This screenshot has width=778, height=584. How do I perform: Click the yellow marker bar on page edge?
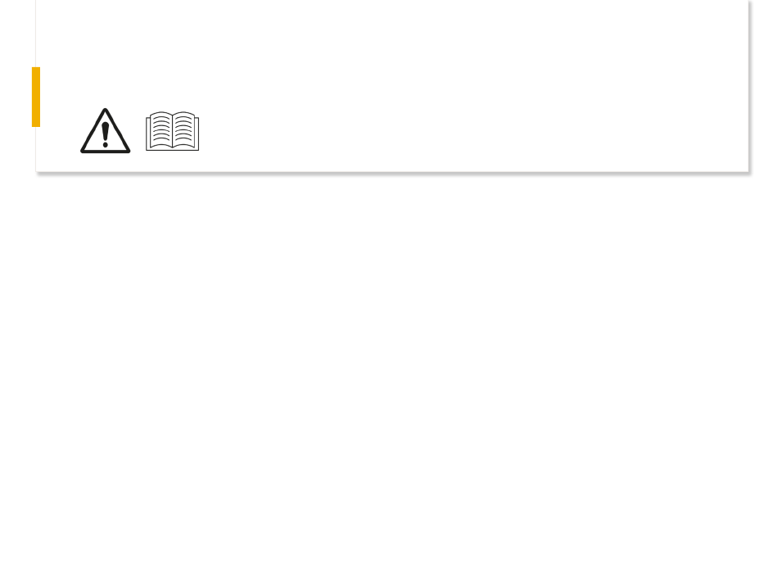click(x=36, y=97)
